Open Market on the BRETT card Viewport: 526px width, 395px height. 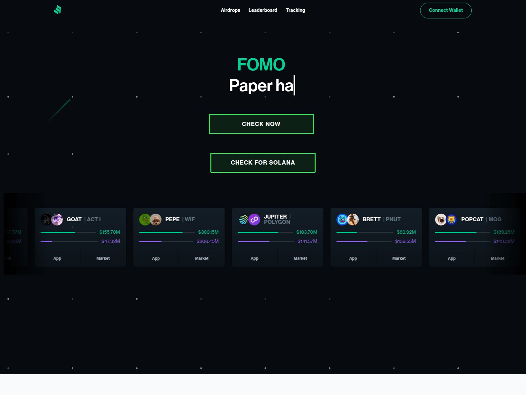[399, 258]
